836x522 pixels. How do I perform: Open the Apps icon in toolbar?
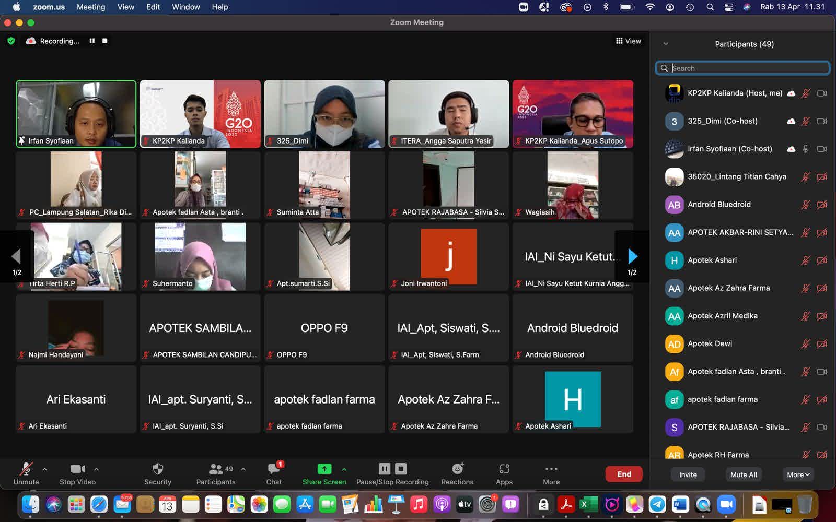[x=504, y=469]
